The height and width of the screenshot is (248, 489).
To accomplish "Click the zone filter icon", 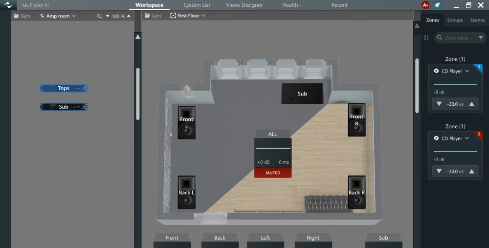I will click(481, 38).
